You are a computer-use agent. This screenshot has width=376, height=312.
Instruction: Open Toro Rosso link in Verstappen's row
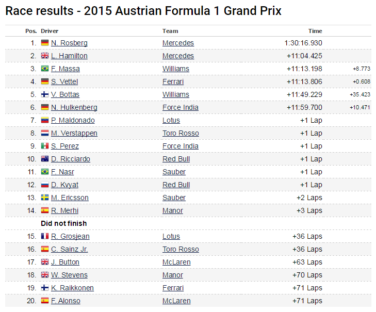(181, 133)
